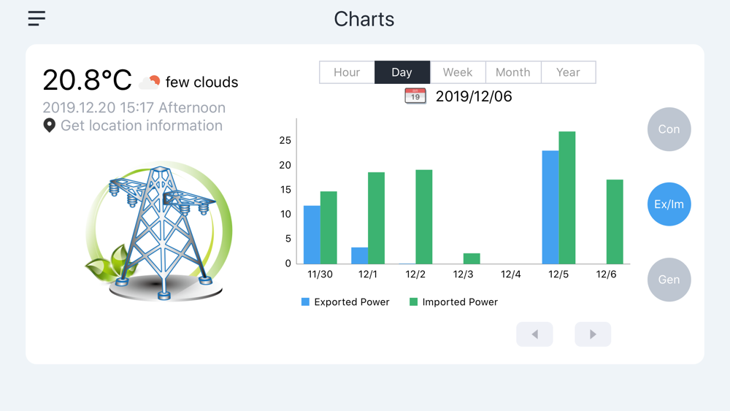Toggle the Gen generation chart button
The height and width of the screenshot is (411, 730).
pos(669,280)
